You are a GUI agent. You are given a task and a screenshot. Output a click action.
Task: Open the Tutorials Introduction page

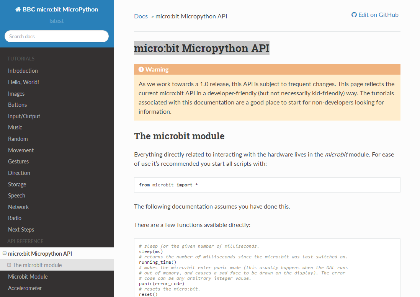click(x=23, y=70)
